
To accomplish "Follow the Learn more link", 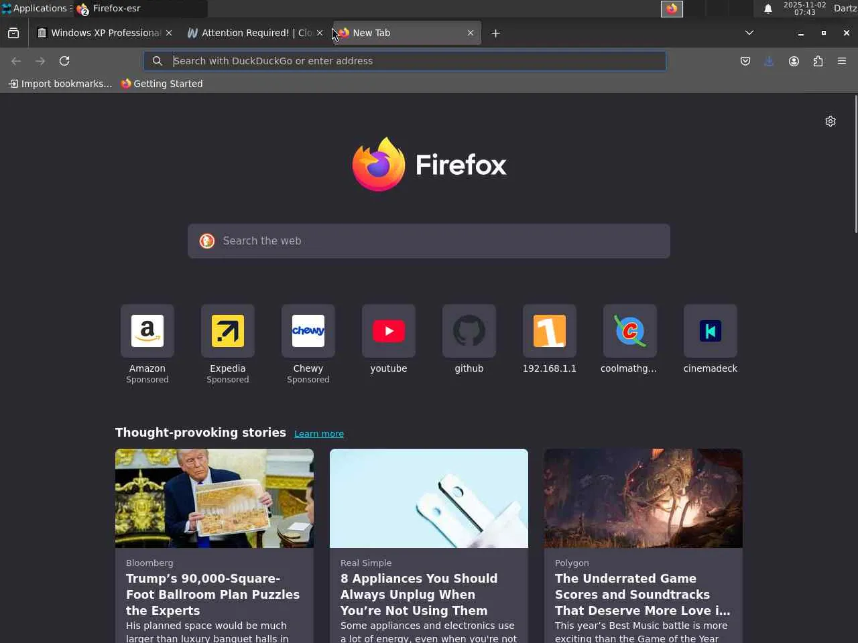I will click(x=319, y=434).
